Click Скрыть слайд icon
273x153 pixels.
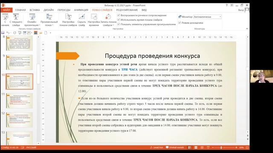[81, 17]
